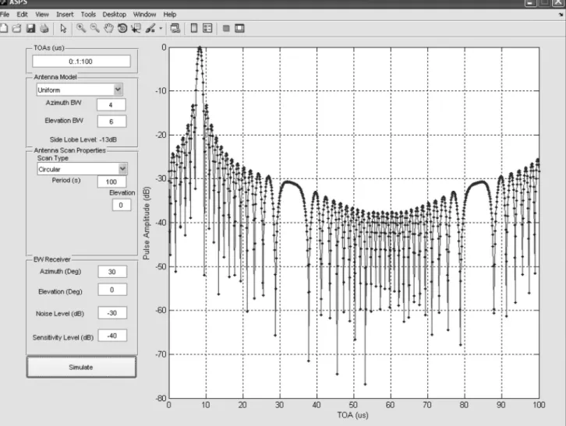Print figure using printer icon

(44, 28)
